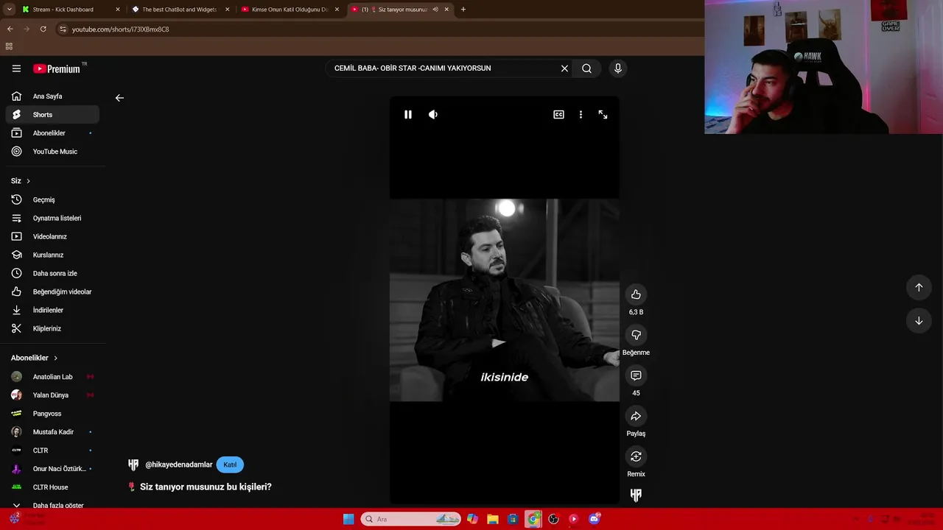Open the Windows Start menu
Image resolution: width=943 pixels, height=530 pixels.
[x=348, y=519]
